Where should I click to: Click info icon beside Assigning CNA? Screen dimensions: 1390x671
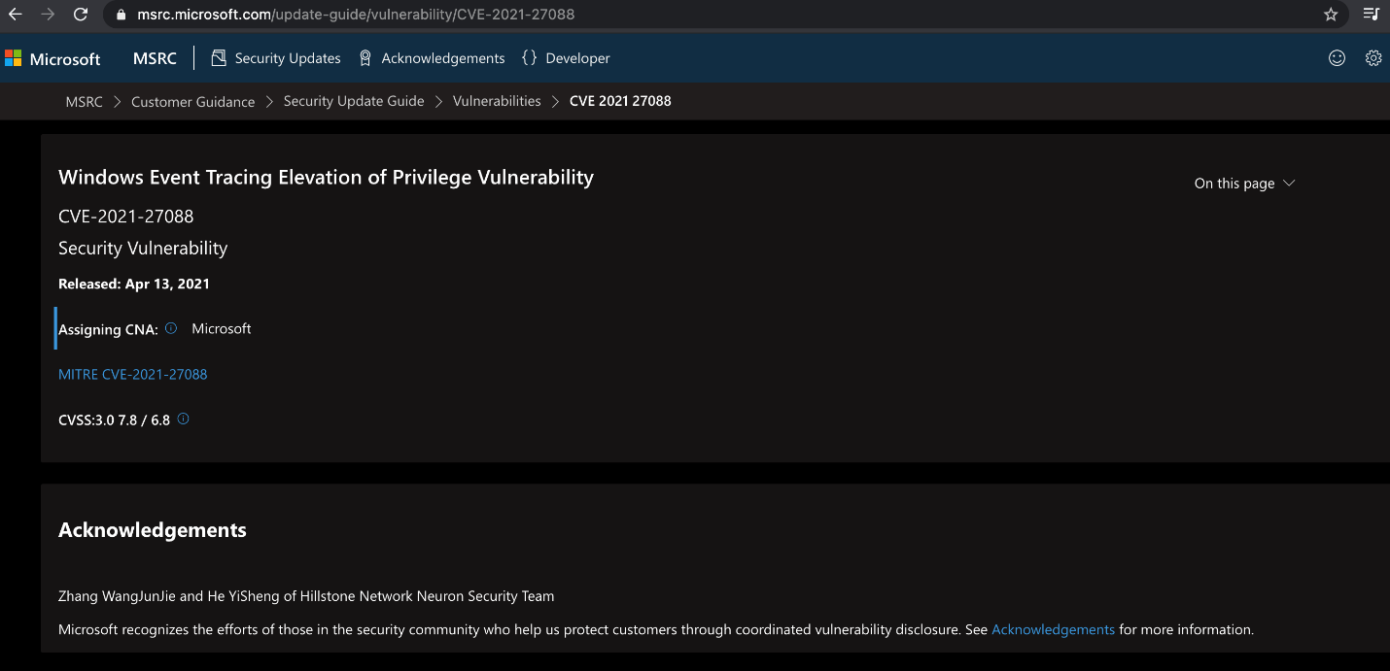[171, 328]
